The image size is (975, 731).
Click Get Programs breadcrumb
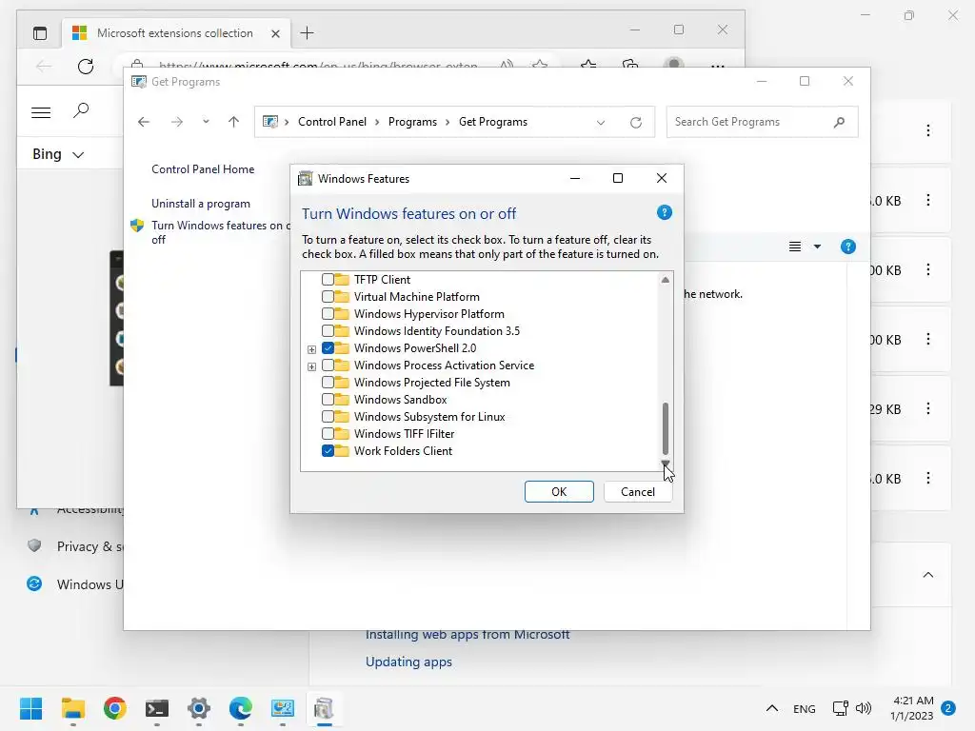pos(493,122)
